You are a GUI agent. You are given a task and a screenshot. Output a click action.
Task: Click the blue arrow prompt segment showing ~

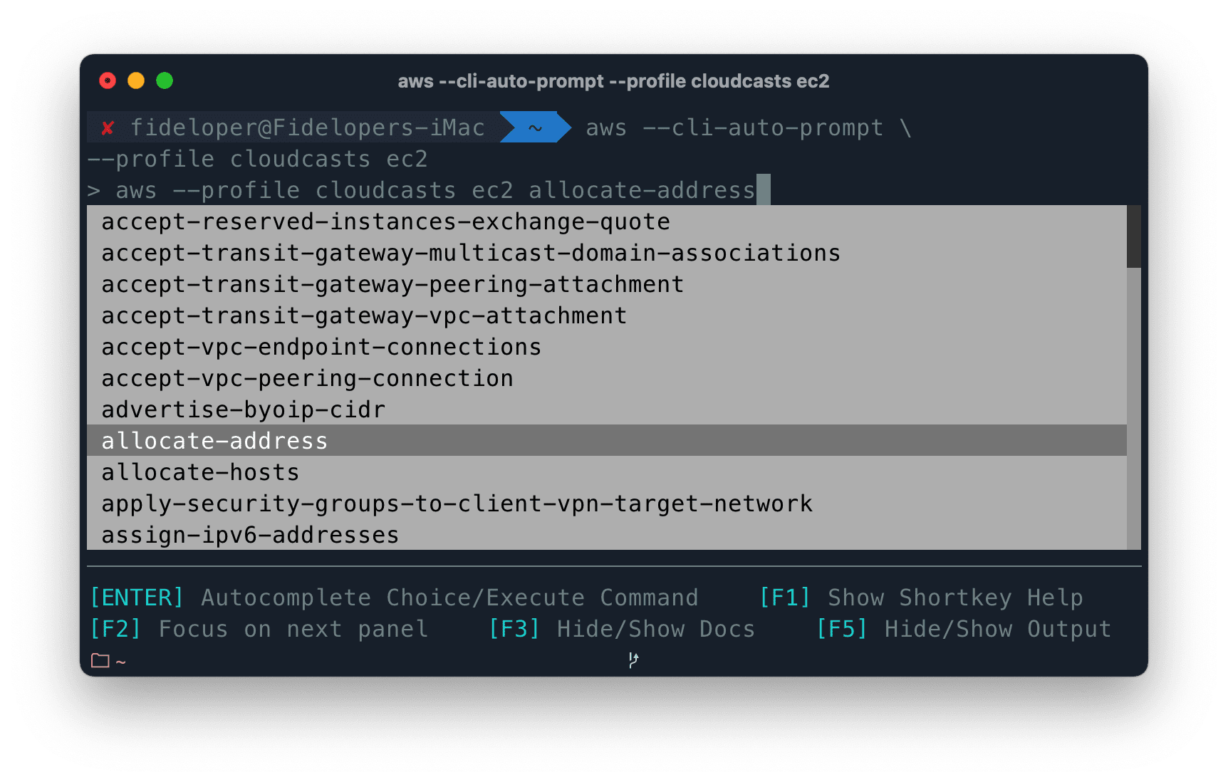[534, 127]
